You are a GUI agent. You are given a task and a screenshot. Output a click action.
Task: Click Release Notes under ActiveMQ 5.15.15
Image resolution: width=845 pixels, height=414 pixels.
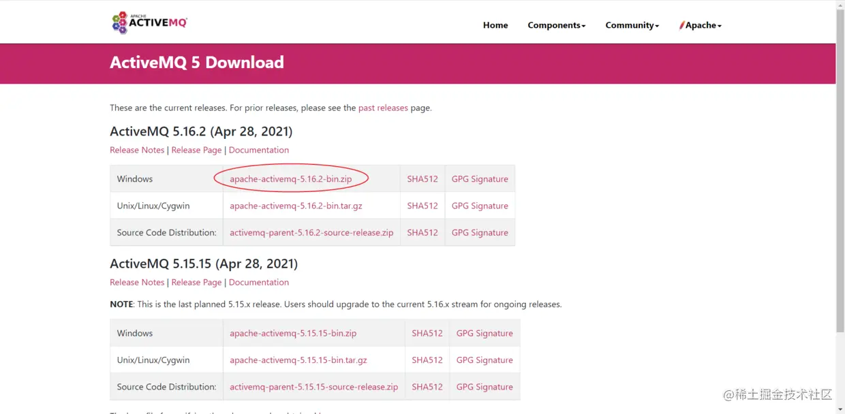(137, 282)
